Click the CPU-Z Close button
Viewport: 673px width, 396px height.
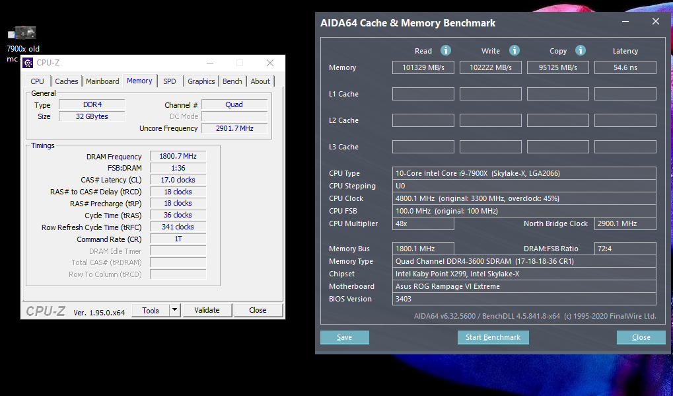click(x=258, y=310)
